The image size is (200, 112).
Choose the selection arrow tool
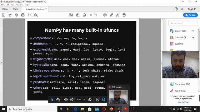tap(52, 100)
